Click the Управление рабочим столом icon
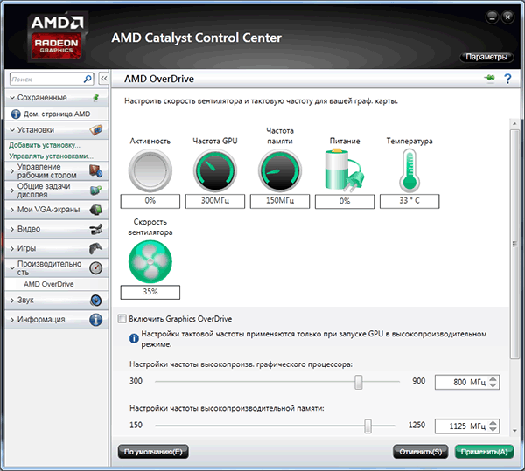The height and width of the screenshot is (471, 525). [96, 170]
